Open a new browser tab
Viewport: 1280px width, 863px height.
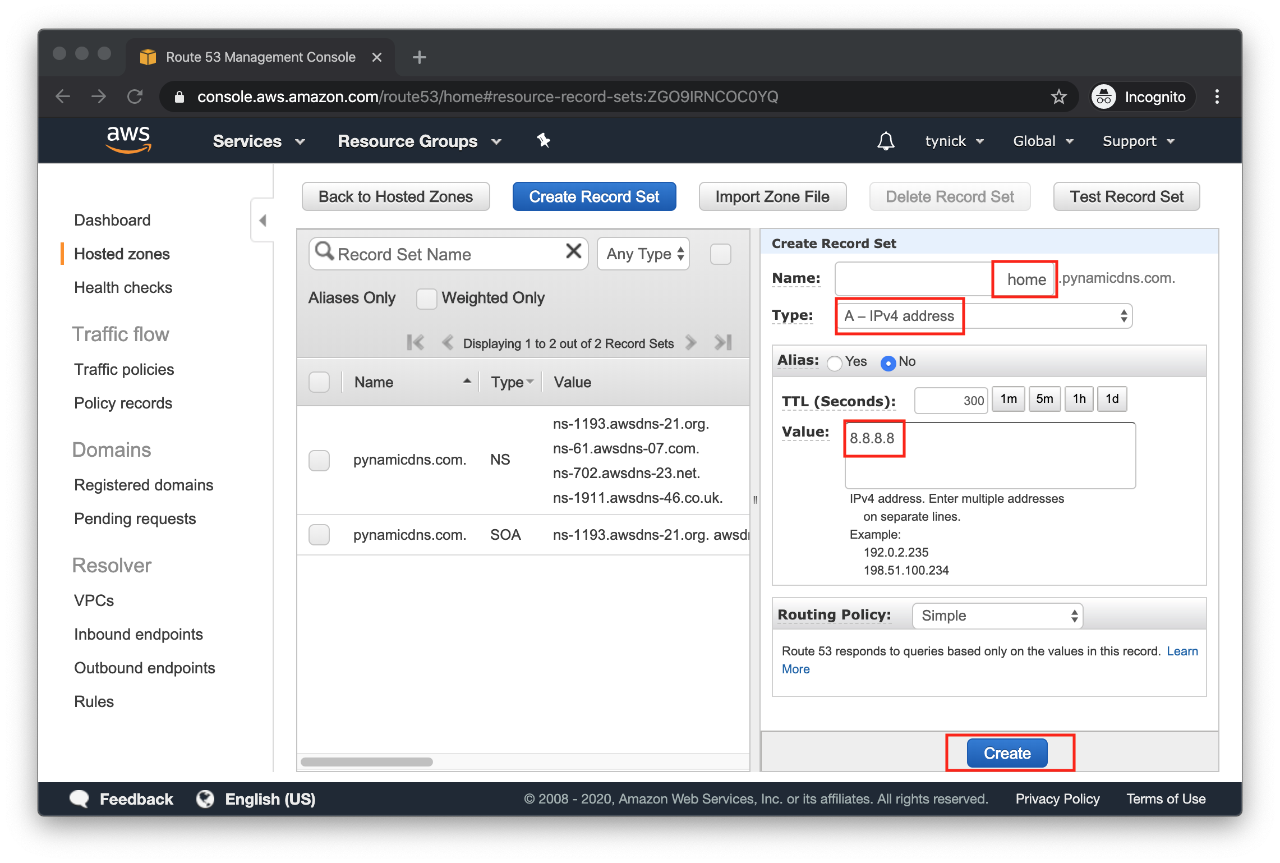(419, 57)
